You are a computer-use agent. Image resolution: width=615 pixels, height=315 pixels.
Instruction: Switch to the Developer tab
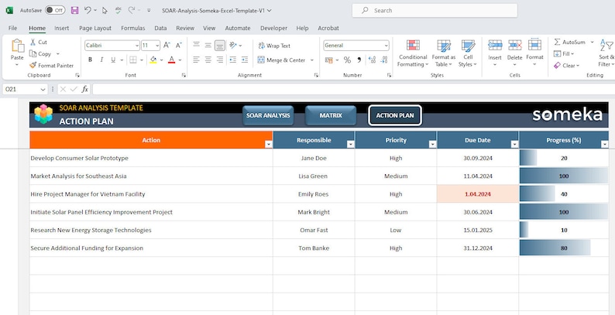coord(273,28)
